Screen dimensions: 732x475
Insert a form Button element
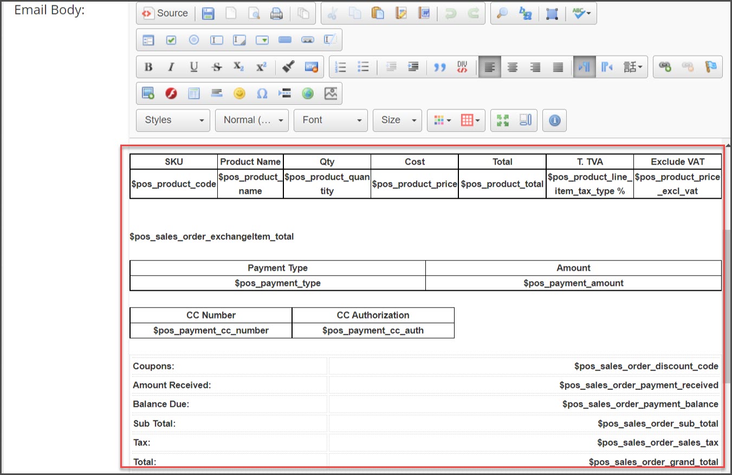pyautogui.click(x=285, y=40)
